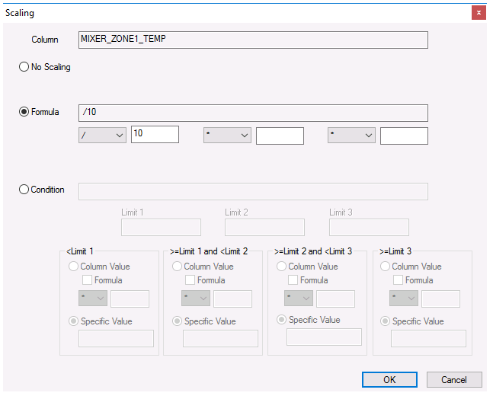
Task: Open operator dropdown in <Limit 1 group
Action: click(93, 299)
